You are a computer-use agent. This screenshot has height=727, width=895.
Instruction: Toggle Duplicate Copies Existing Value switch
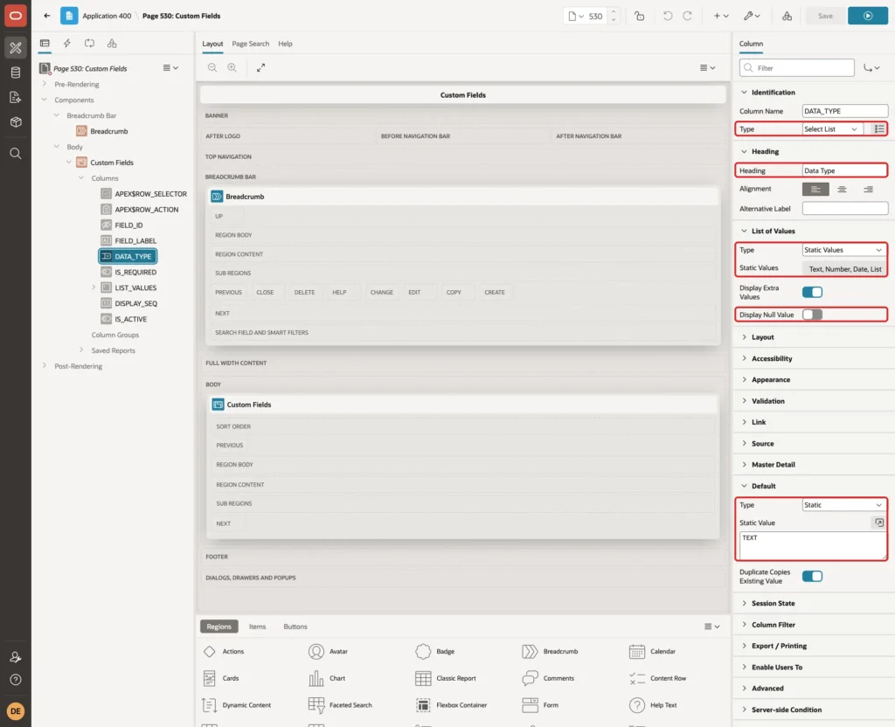pos(812,577)
